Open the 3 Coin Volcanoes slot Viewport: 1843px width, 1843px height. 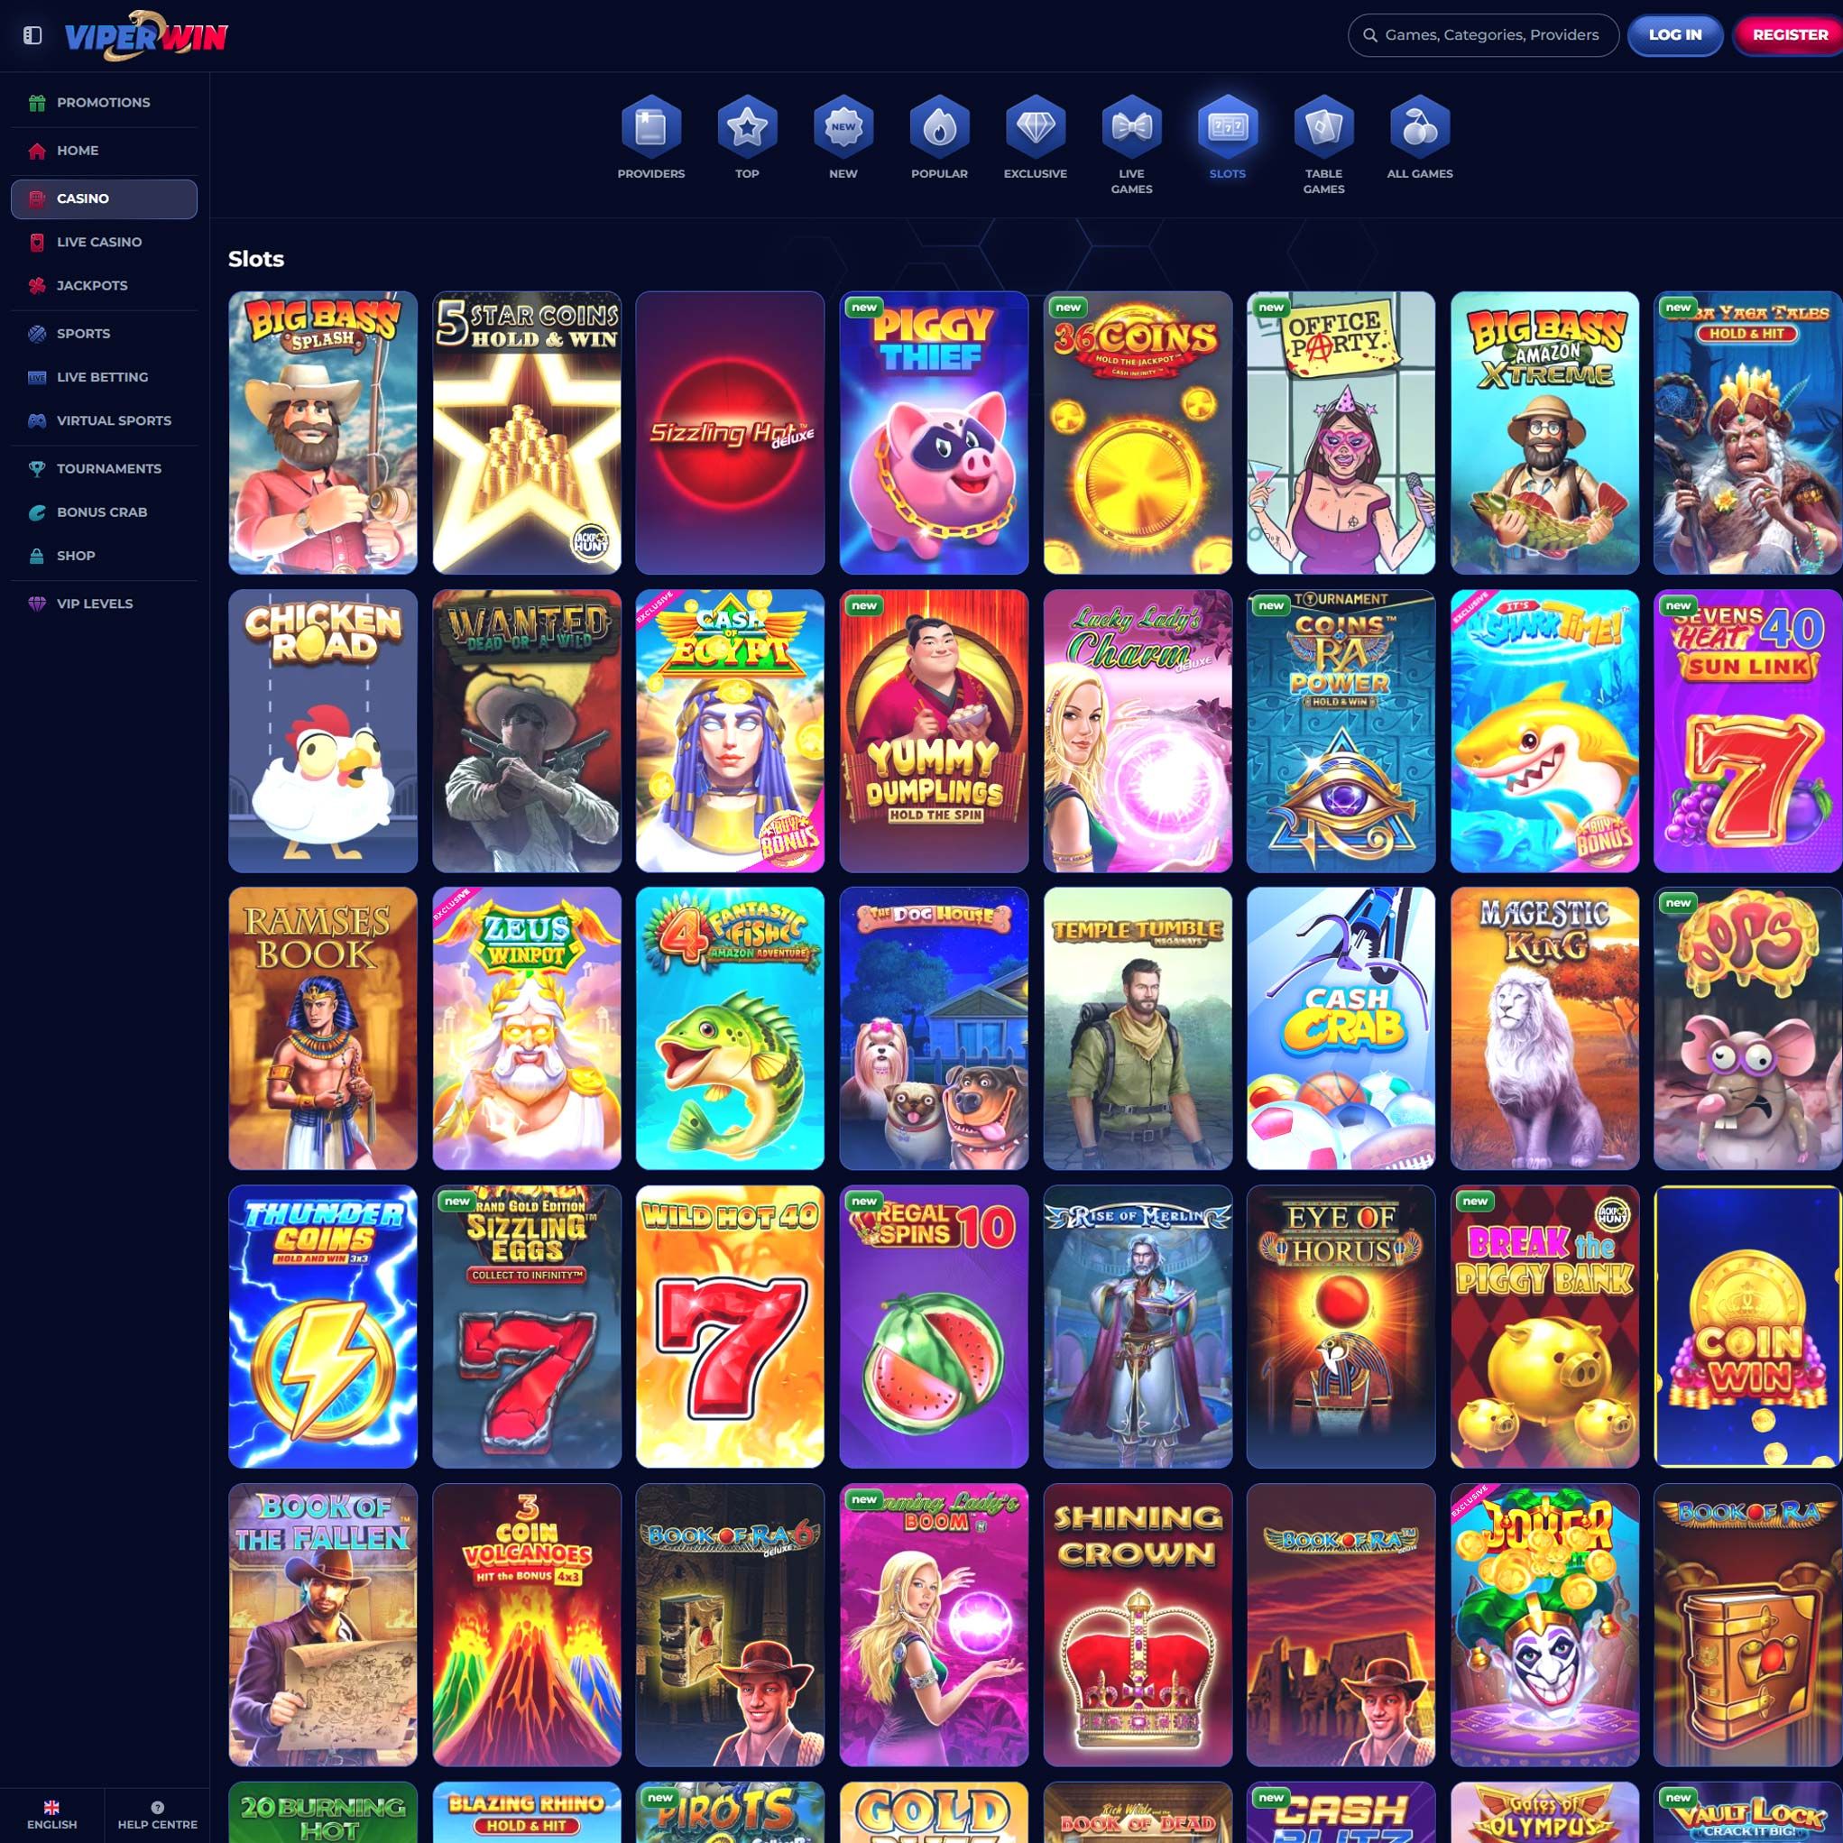click(x=527, y=1625)
